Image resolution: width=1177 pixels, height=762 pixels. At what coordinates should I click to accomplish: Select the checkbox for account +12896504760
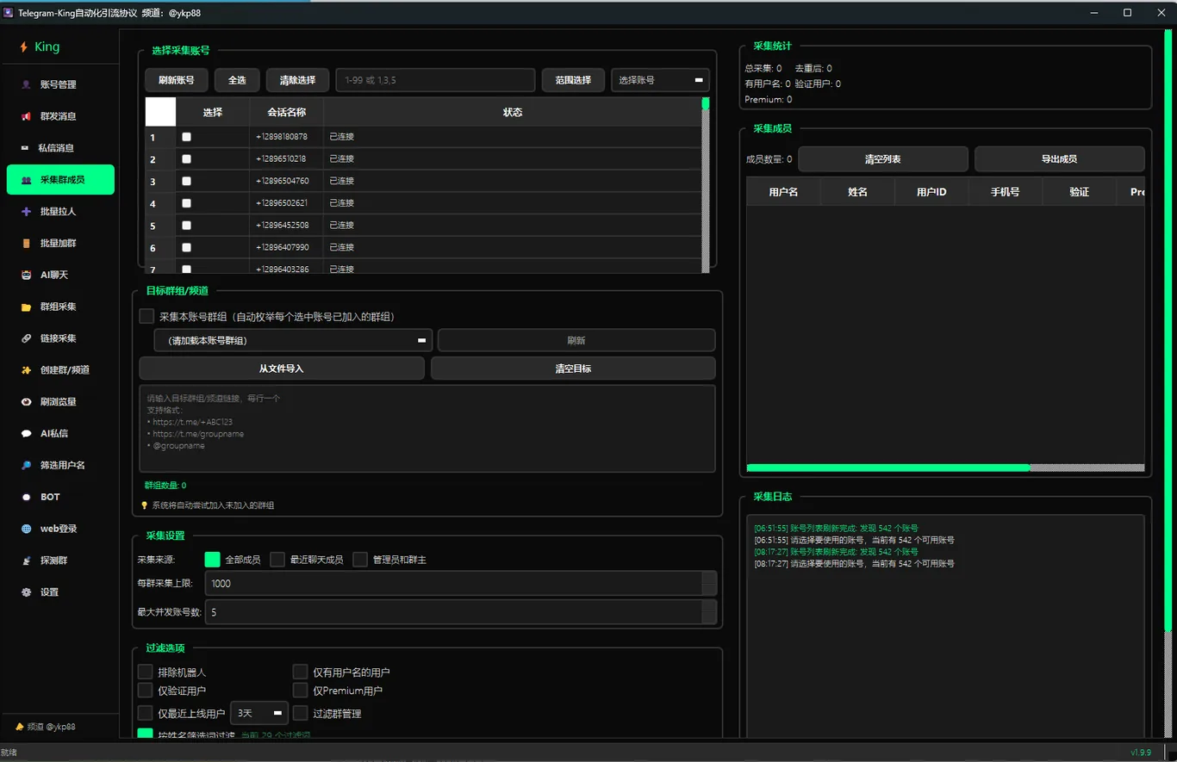(x=187, y=182)
